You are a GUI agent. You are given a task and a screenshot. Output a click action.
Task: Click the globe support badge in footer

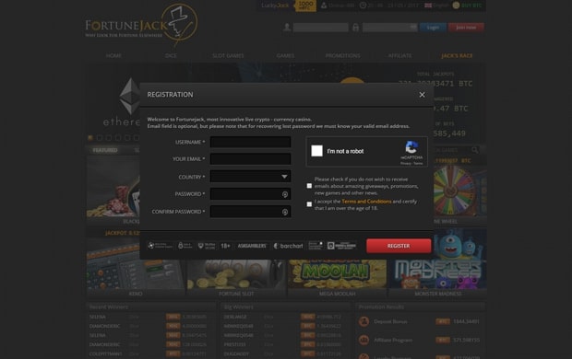pyautogui.click(x=161, y=246)
